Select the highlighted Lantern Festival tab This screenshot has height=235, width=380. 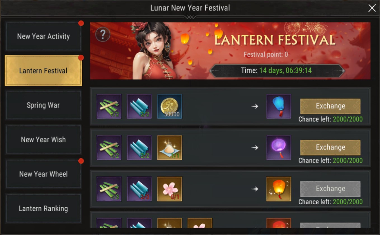coord(43,70)
